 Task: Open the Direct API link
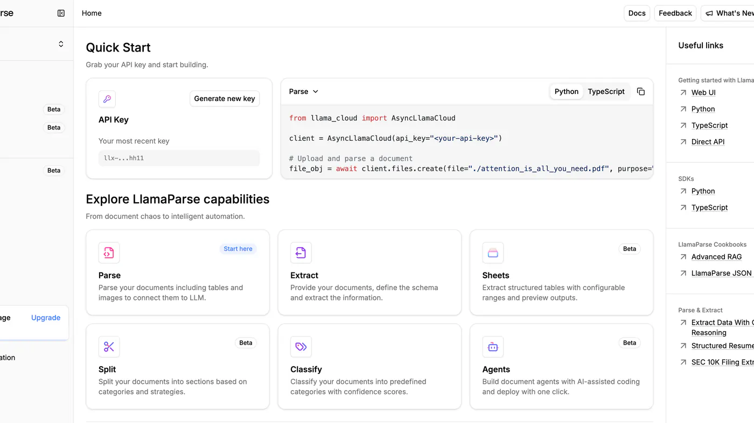click(708, 142)
